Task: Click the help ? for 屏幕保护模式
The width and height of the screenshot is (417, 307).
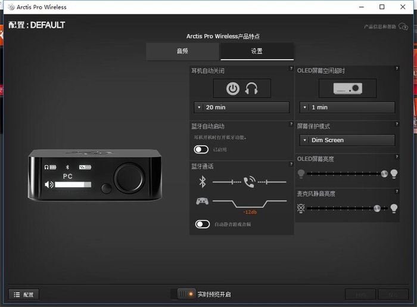Action: click(397, 124)
